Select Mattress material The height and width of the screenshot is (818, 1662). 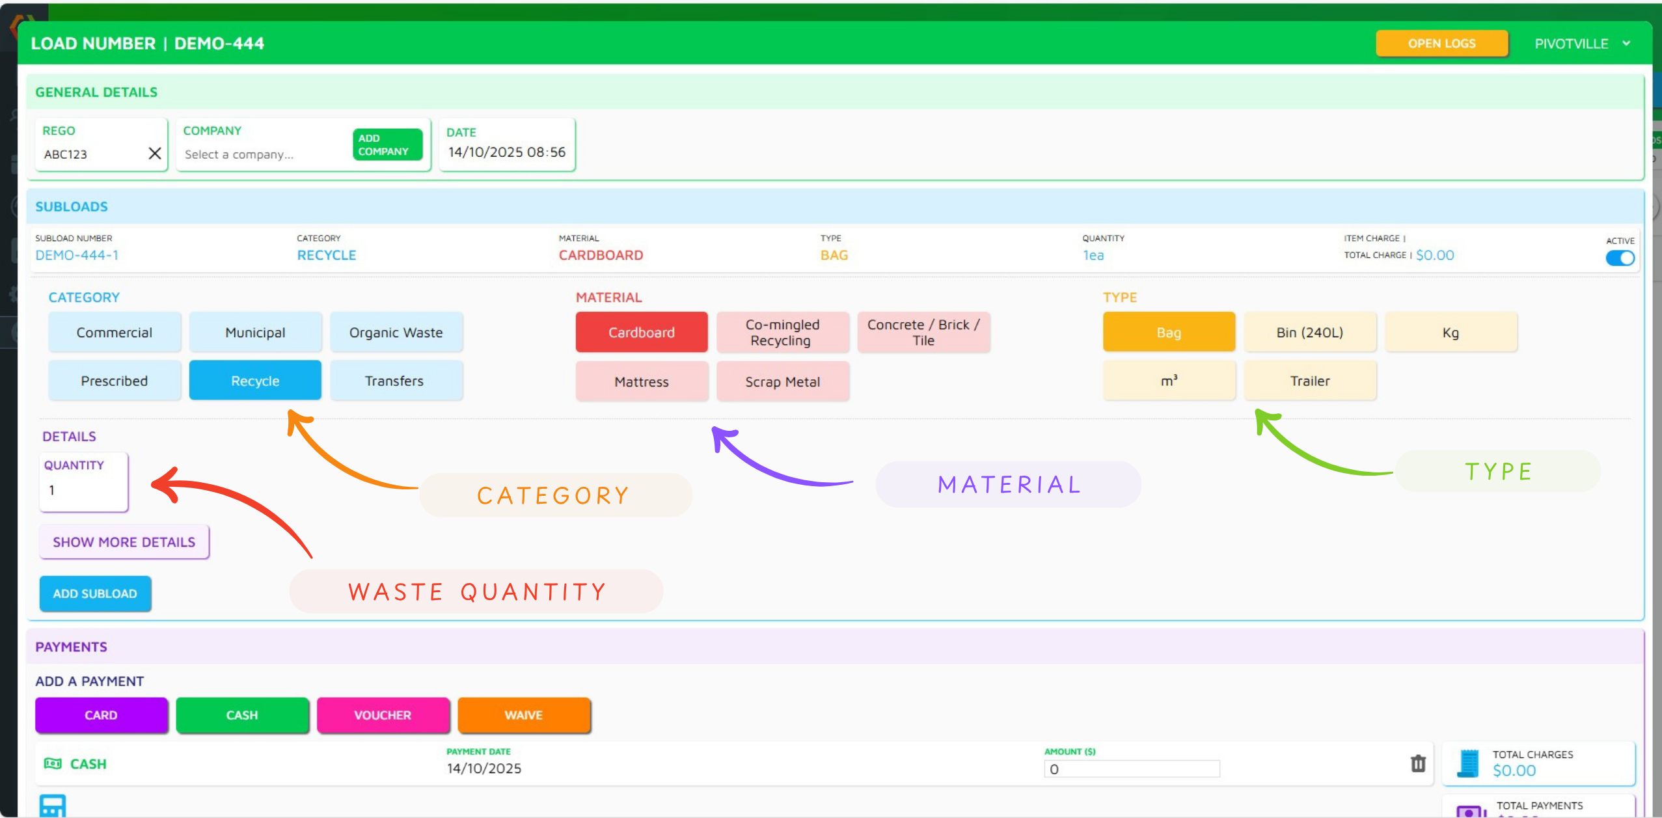tap(642, 381)
